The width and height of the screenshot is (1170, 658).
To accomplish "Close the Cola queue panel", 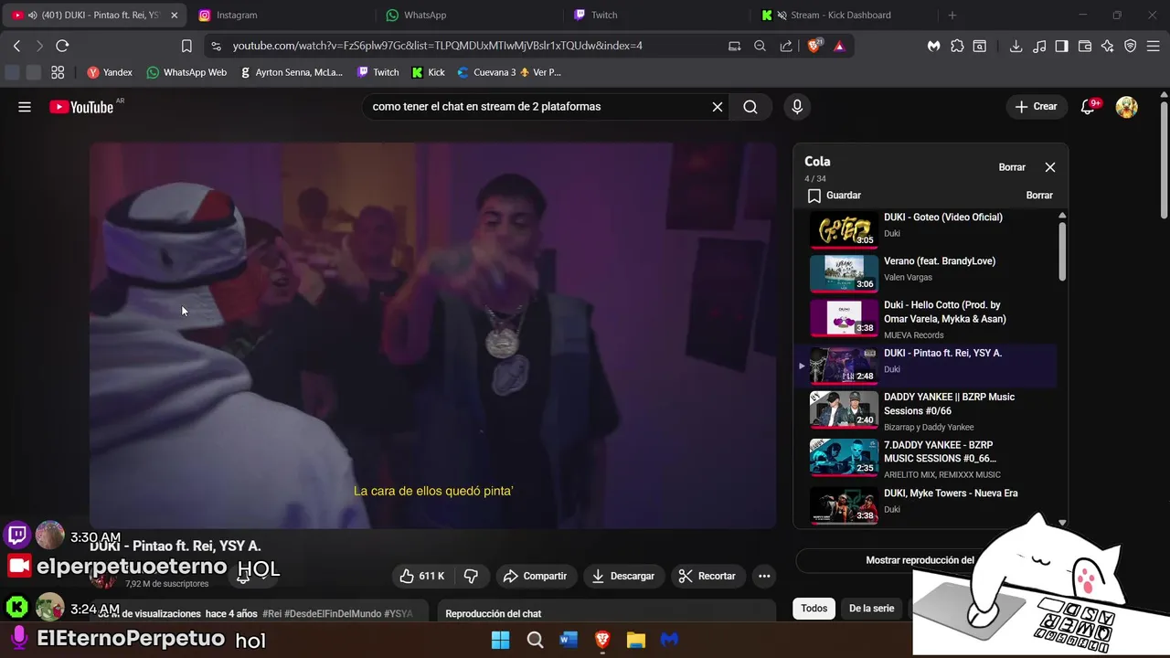I will coord(1049,167).
